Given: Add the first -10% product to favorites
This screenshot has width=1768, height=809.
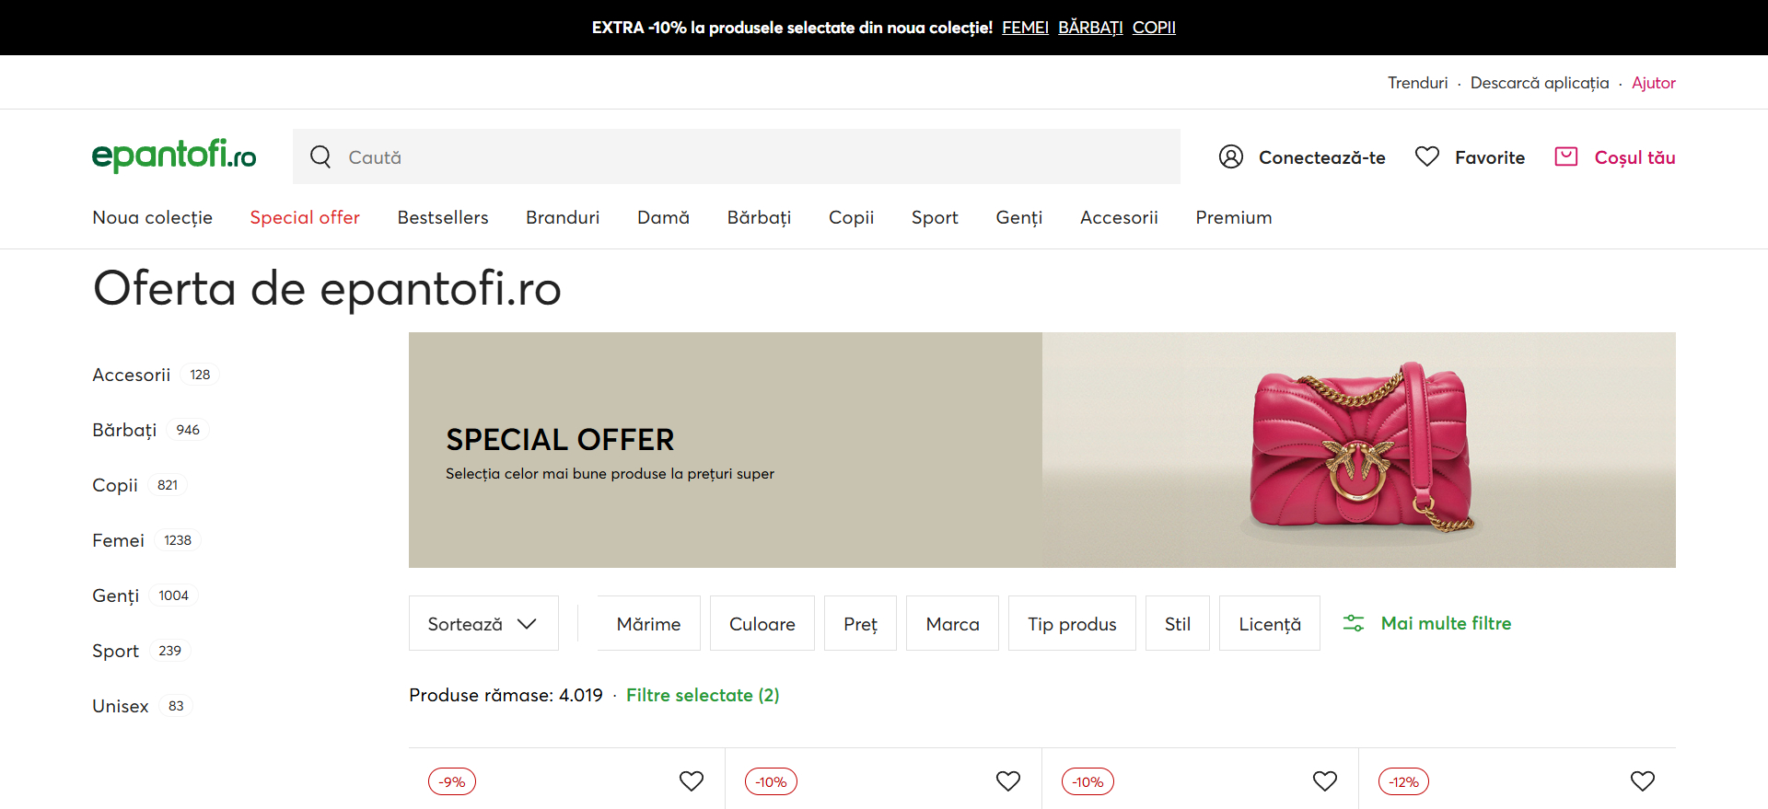Looking at the screenshot, I should click(x=1008, y=781).
